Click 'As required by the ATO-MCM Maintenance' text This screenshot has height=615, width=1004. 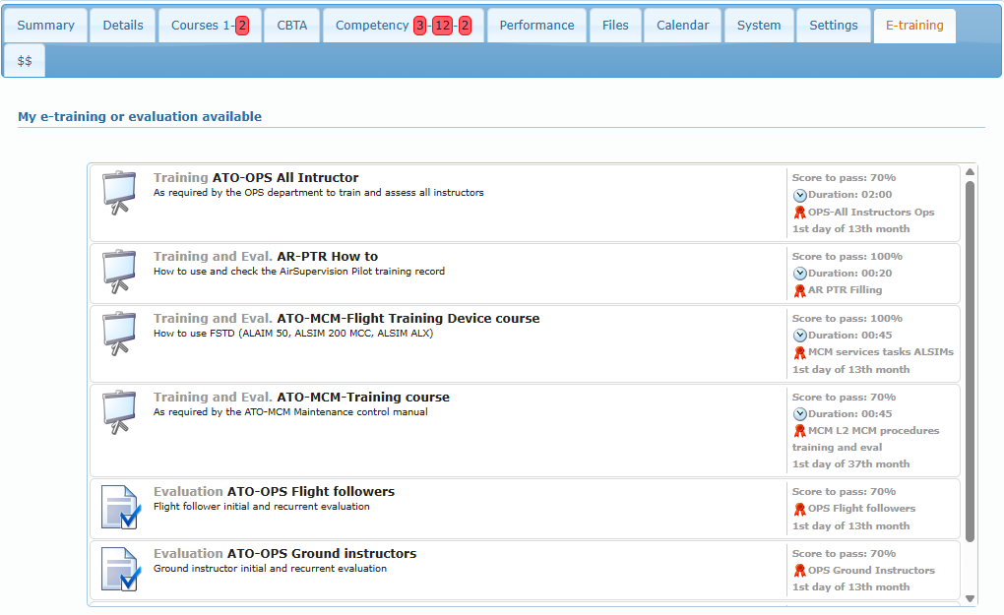pyautogui.click(x=290, y=412)
